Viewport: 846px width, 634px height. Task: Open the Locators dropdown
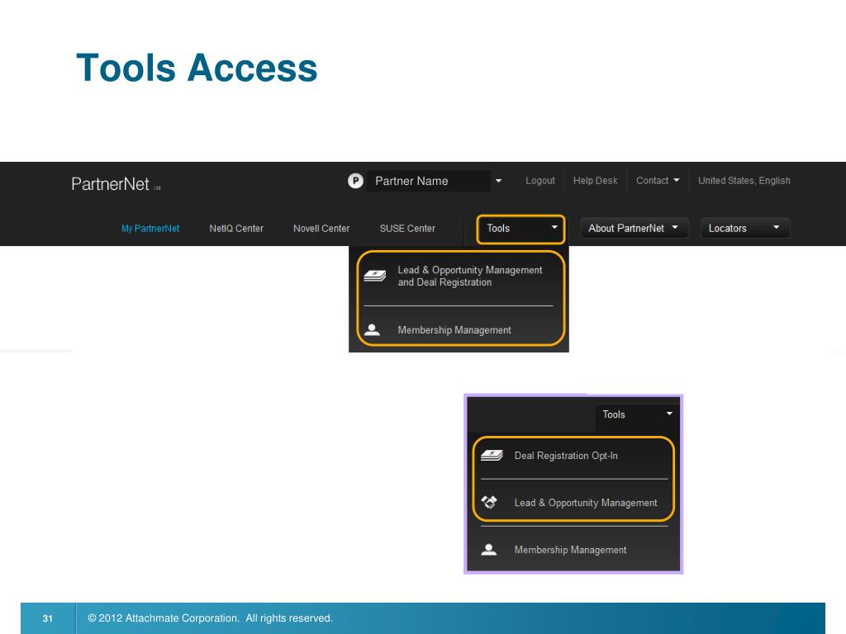745,228
